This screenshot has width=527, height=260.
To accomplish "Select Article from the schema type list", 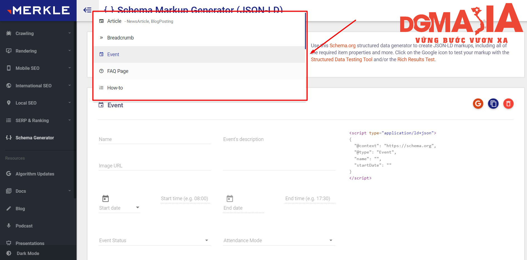I will [x=199, y=21].
